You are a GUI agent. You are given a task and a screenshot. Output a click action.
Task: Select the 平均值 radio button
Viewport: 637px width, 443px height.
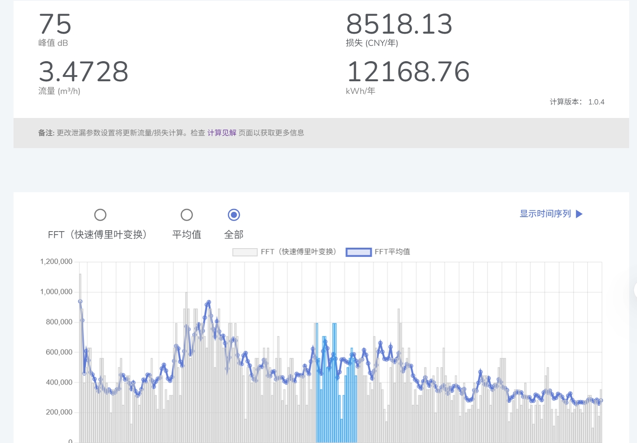pyautogui.click(x=187, y=215)
